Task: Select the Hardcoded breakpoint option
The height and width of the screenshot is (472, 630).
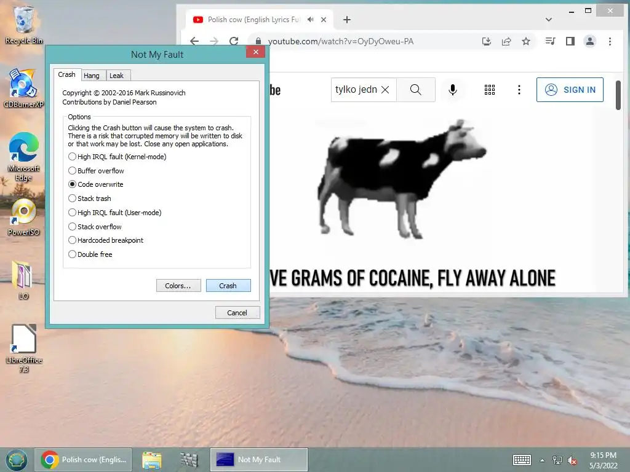Action: click(106, 240)
